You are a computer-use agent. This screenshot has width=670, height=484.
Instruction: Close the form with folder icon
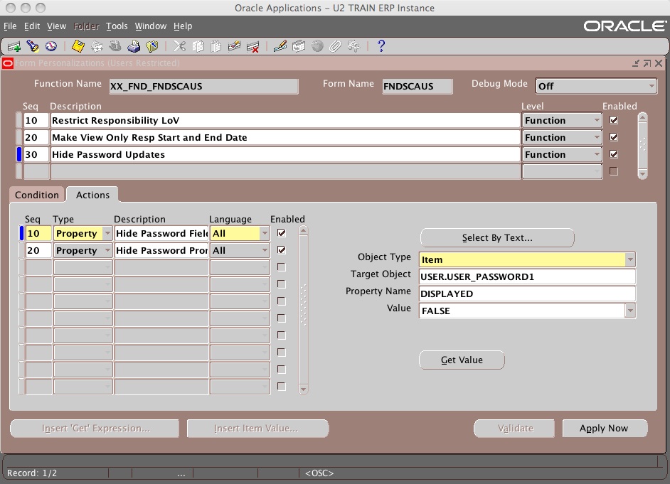[152, 46]
